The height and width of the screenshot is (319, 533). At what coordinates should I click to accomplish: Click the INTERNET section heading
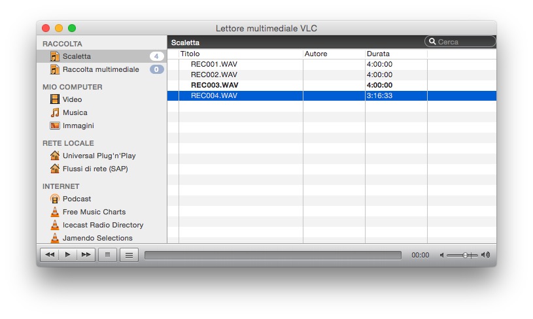tap(61, 186)
